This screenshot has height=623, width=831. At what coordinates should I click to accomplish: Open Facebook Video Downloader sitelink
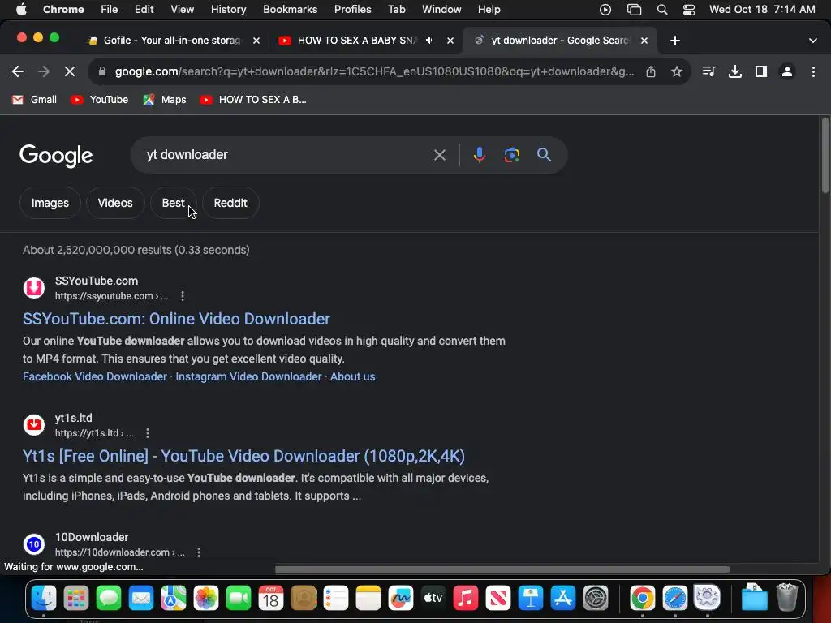click(95, 376)
